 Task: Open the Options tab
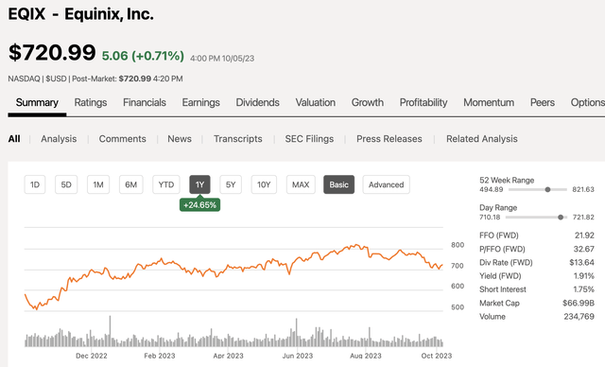point(588,103)
